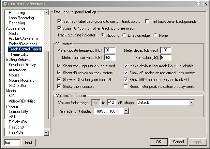The image size is (210, 149).
Task: Open Fades/Crossfades settings
Action: click(x=23, y=44)
